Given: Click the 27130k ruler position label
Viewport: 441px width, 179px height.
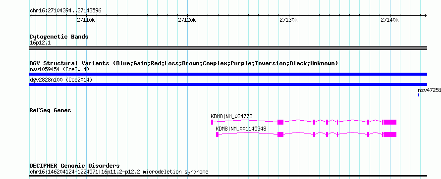Looking at the screenshot, I should point(288,20).
